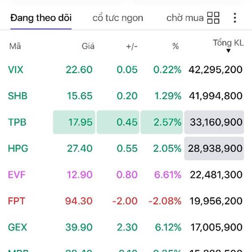Screen dimensions: 252x252
Task: Open the chờ mua tab
Action: (185, 18)
